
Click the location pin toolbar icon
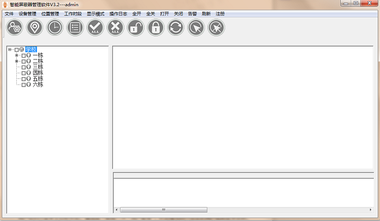pos(35,27)
